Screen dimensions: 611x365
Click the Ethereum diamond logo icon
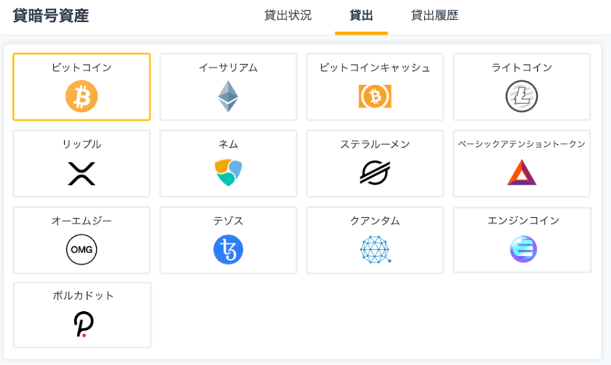(x=228, y=96)
